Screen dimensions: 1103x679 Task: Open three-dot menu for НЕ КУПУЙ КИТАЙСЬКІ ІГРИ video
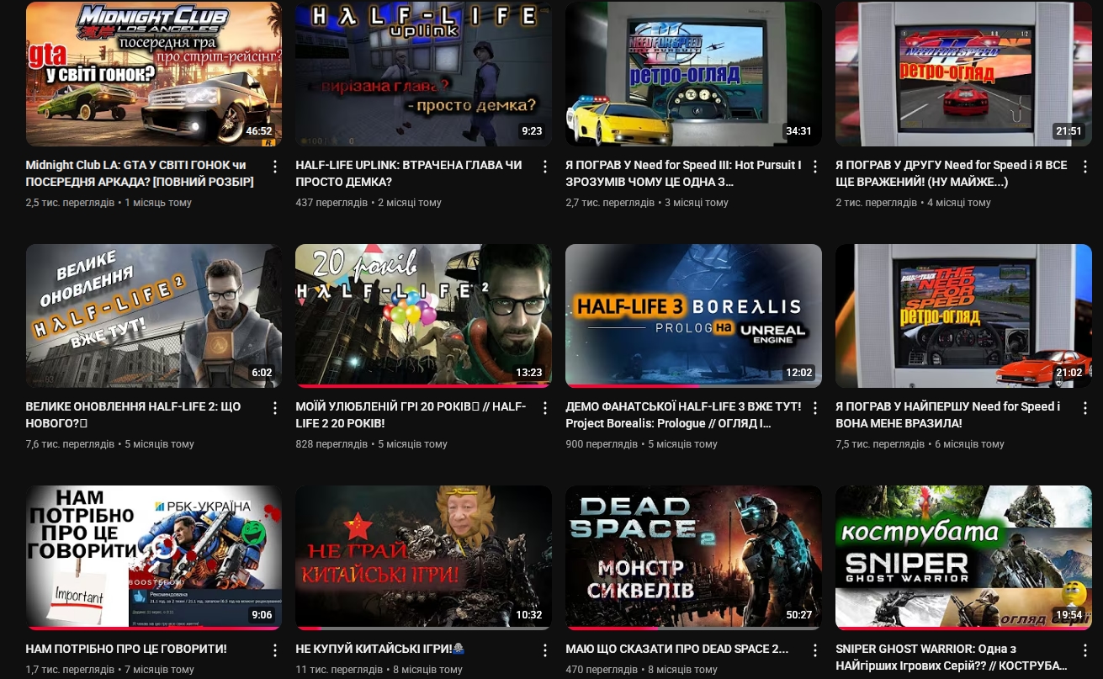pyautogui.click(x=544, y=650)
